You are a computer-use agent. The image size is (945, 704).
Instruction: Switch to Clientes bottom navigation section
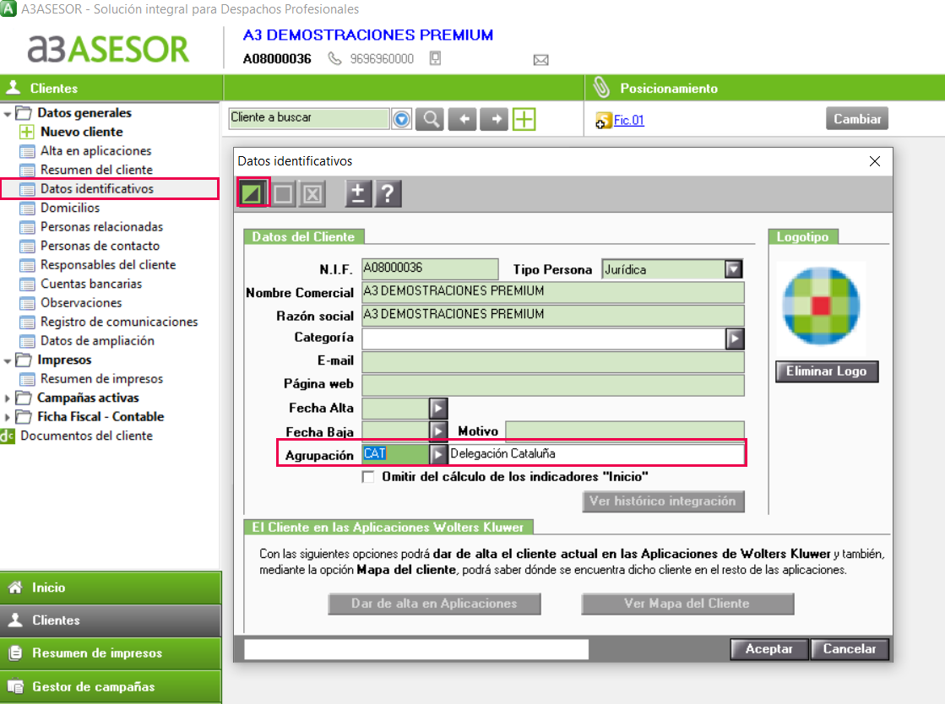[x=111, y=620]
